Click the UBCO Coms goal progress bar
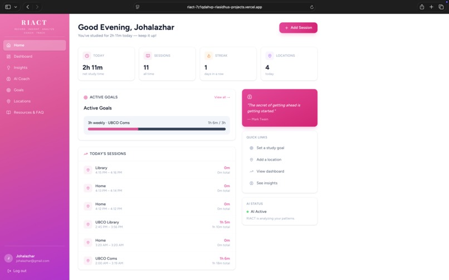The width and height of the screenshot is (449, 280). 157,129
